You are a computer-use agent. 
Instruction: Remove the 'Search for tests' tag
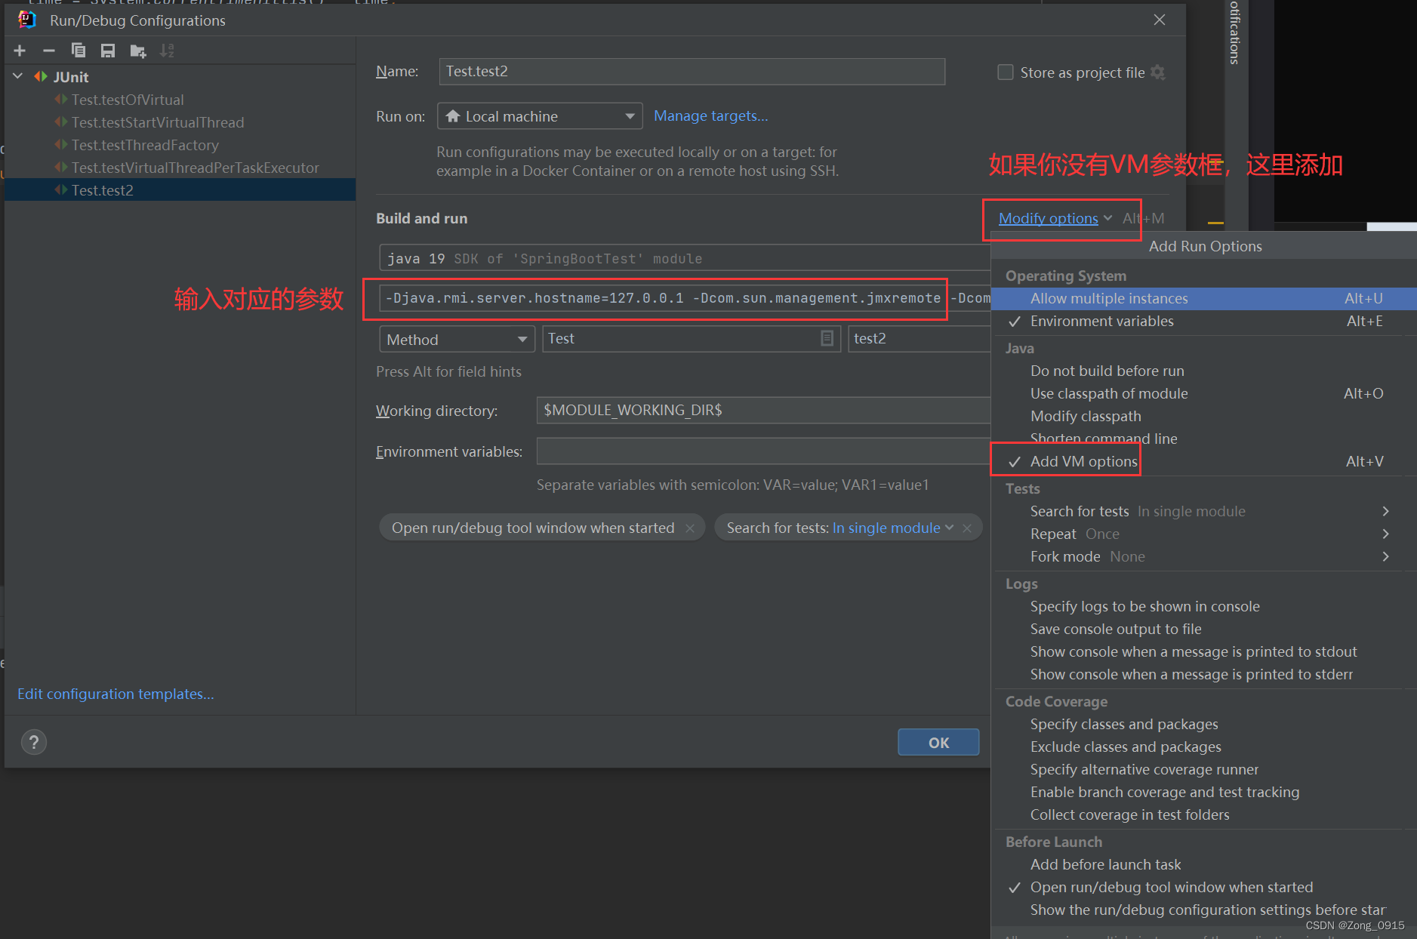(x=967, y=528)
